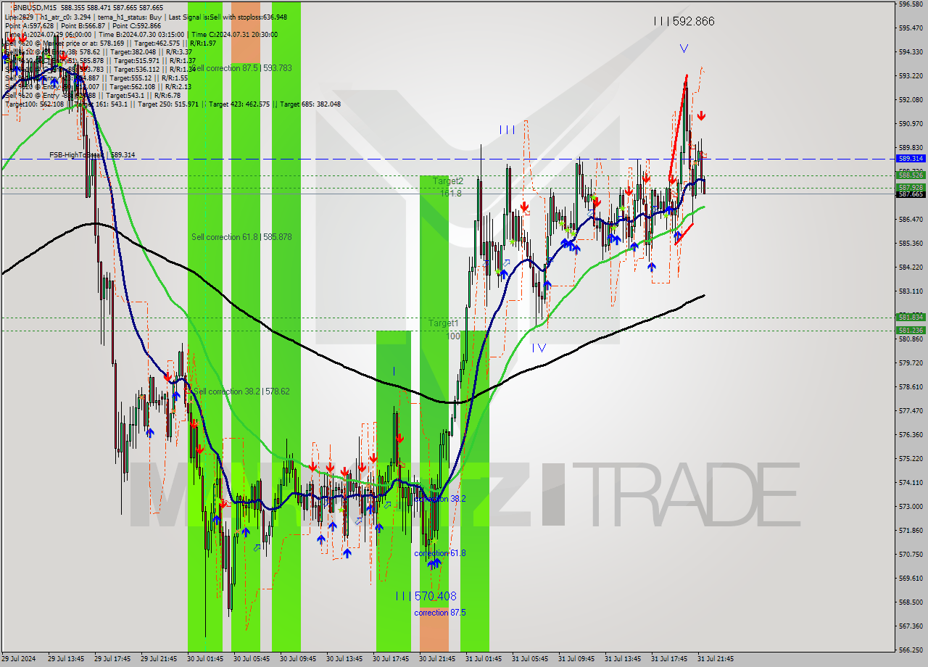Select the 'Point A:597.628' text
The image size is (928, 667).
[29, 25]
